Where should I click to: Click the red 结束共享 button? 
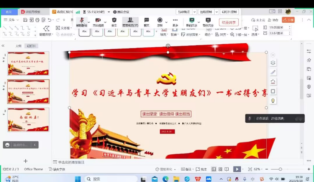click(x=229, y=22)
